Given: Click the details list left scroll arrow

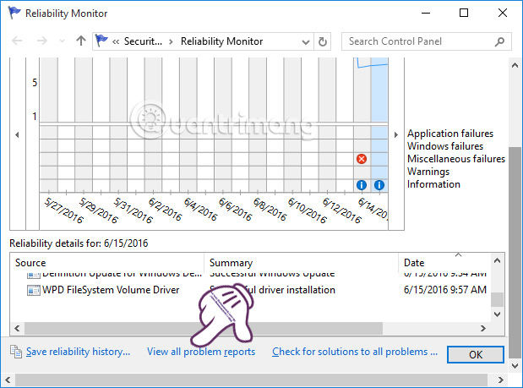Looking at the screenshot, I should coord(18,328).
